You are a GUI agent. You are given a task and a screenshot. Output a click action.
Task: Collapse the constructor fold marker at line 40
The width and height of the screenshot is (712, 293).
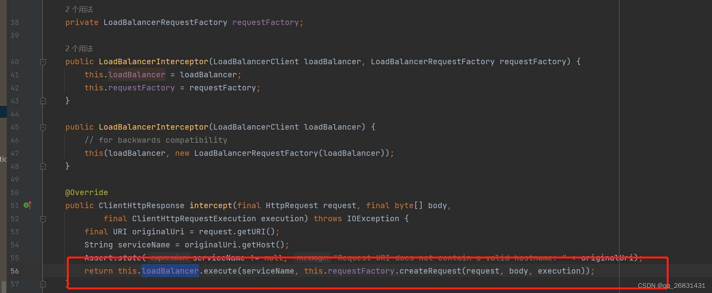43,62
